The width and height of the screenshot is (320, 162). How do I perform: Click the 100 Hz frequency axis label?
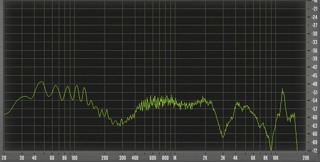point(74,158)
